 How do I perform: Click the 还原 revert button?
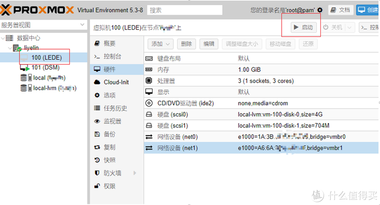tap(308, 44)
